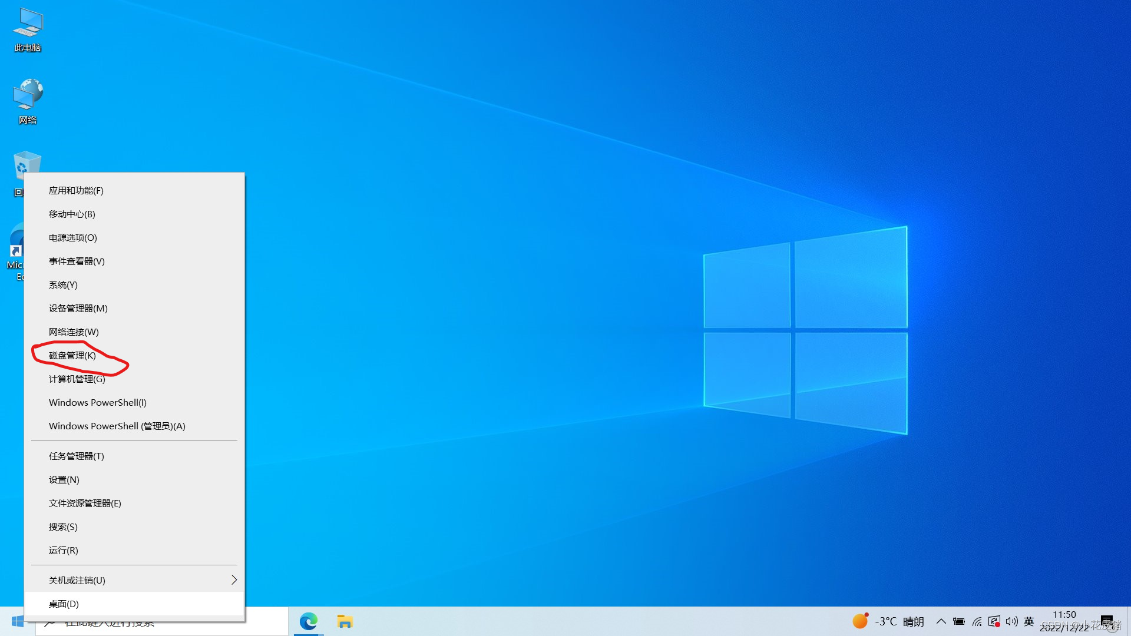Viewport: 1131px width, 636px height.
Task: Click 应用和功能(F) menu entry
Action: click(75, 191)
